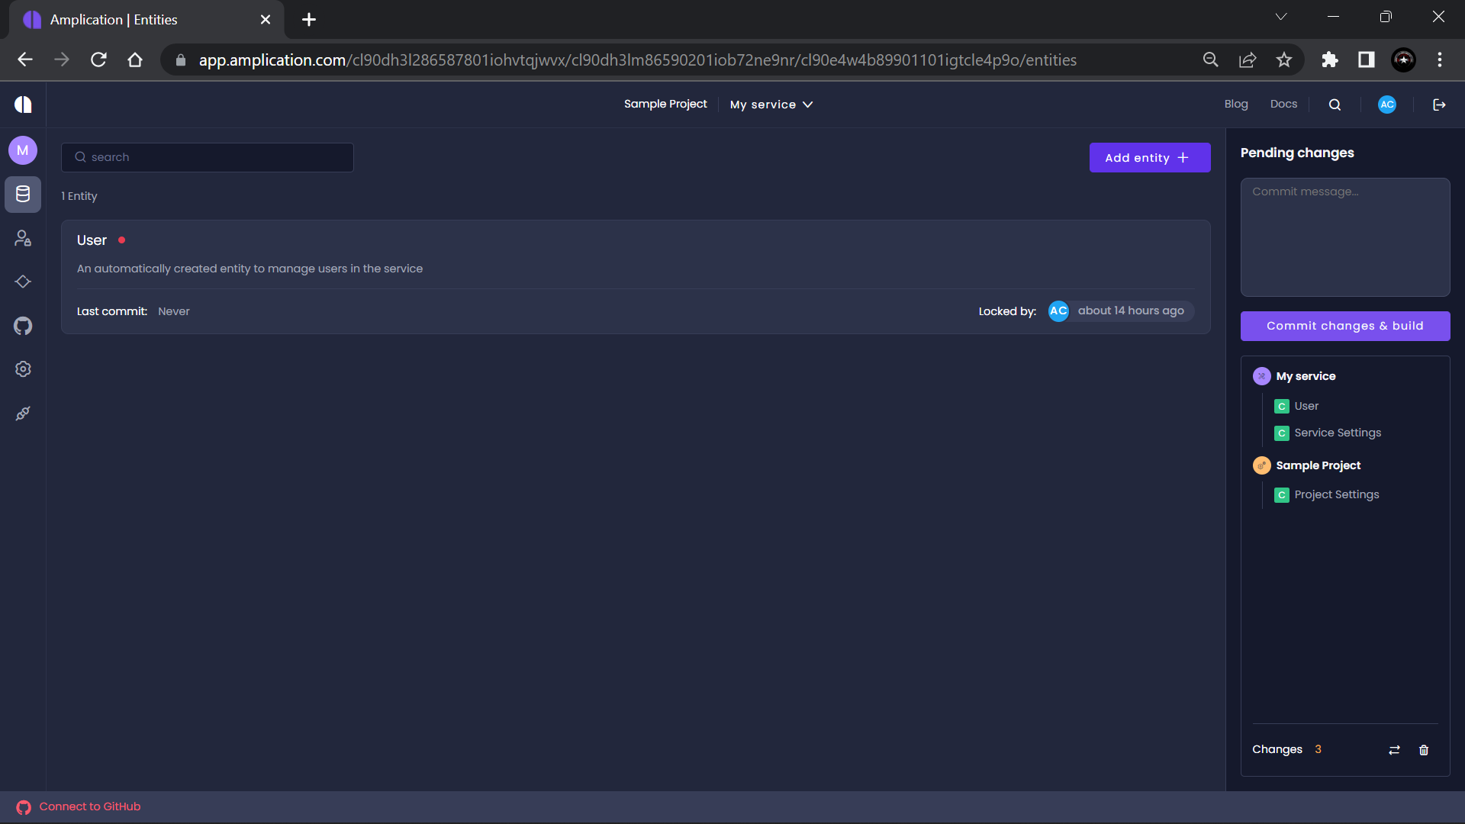The height and width of the screenshot is (824, 1465).
Task: Discard pending changes via the trash icon
Action: pyautogui.click(x=1422, y=750)
